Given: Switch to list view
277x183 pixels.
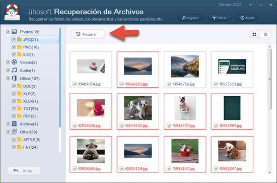Looking at the screenshot, I should (x=266, y=34).
